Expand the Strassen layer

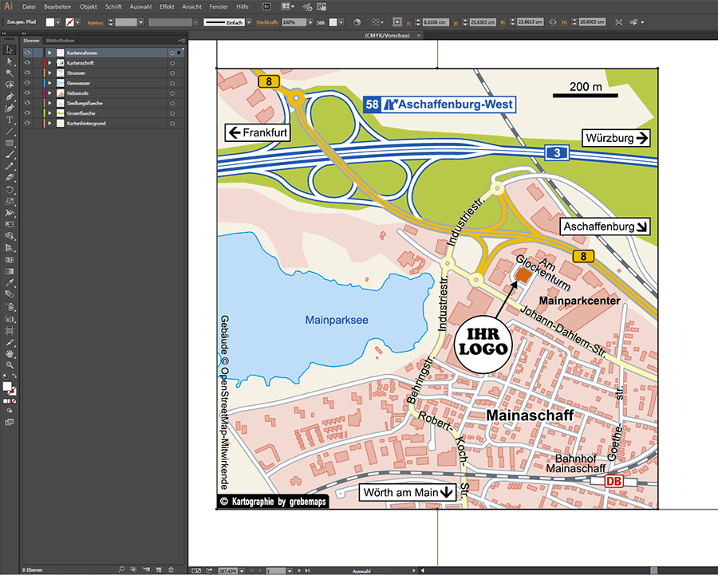pyautogui.click(x=49, y=73)
